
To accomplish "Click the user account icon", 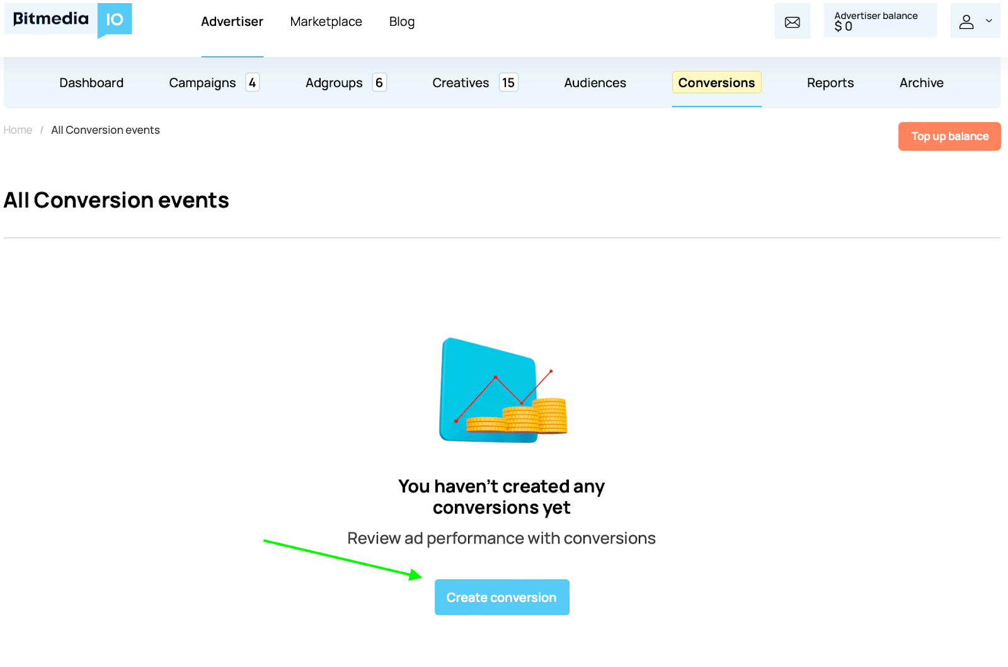I will coord(966,21).
